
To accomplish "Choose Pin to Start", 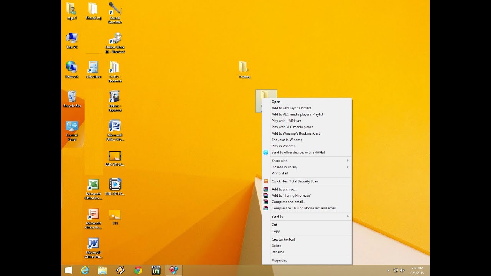I will pos(306,173).
